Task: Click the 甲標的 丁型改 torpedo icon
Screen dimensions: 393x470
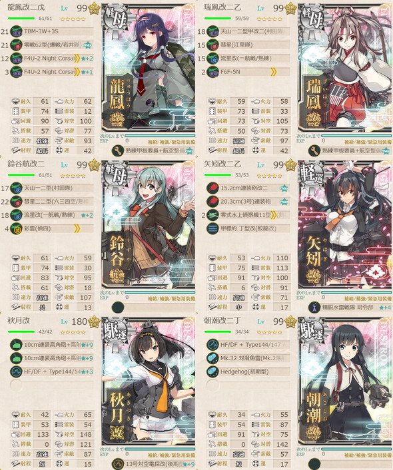Action: pos(212,229)
